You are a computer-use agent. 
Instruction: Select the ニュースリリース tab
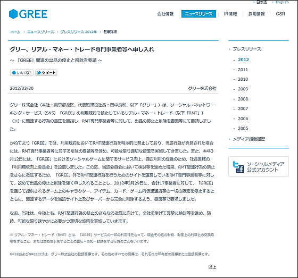[198, 14]
